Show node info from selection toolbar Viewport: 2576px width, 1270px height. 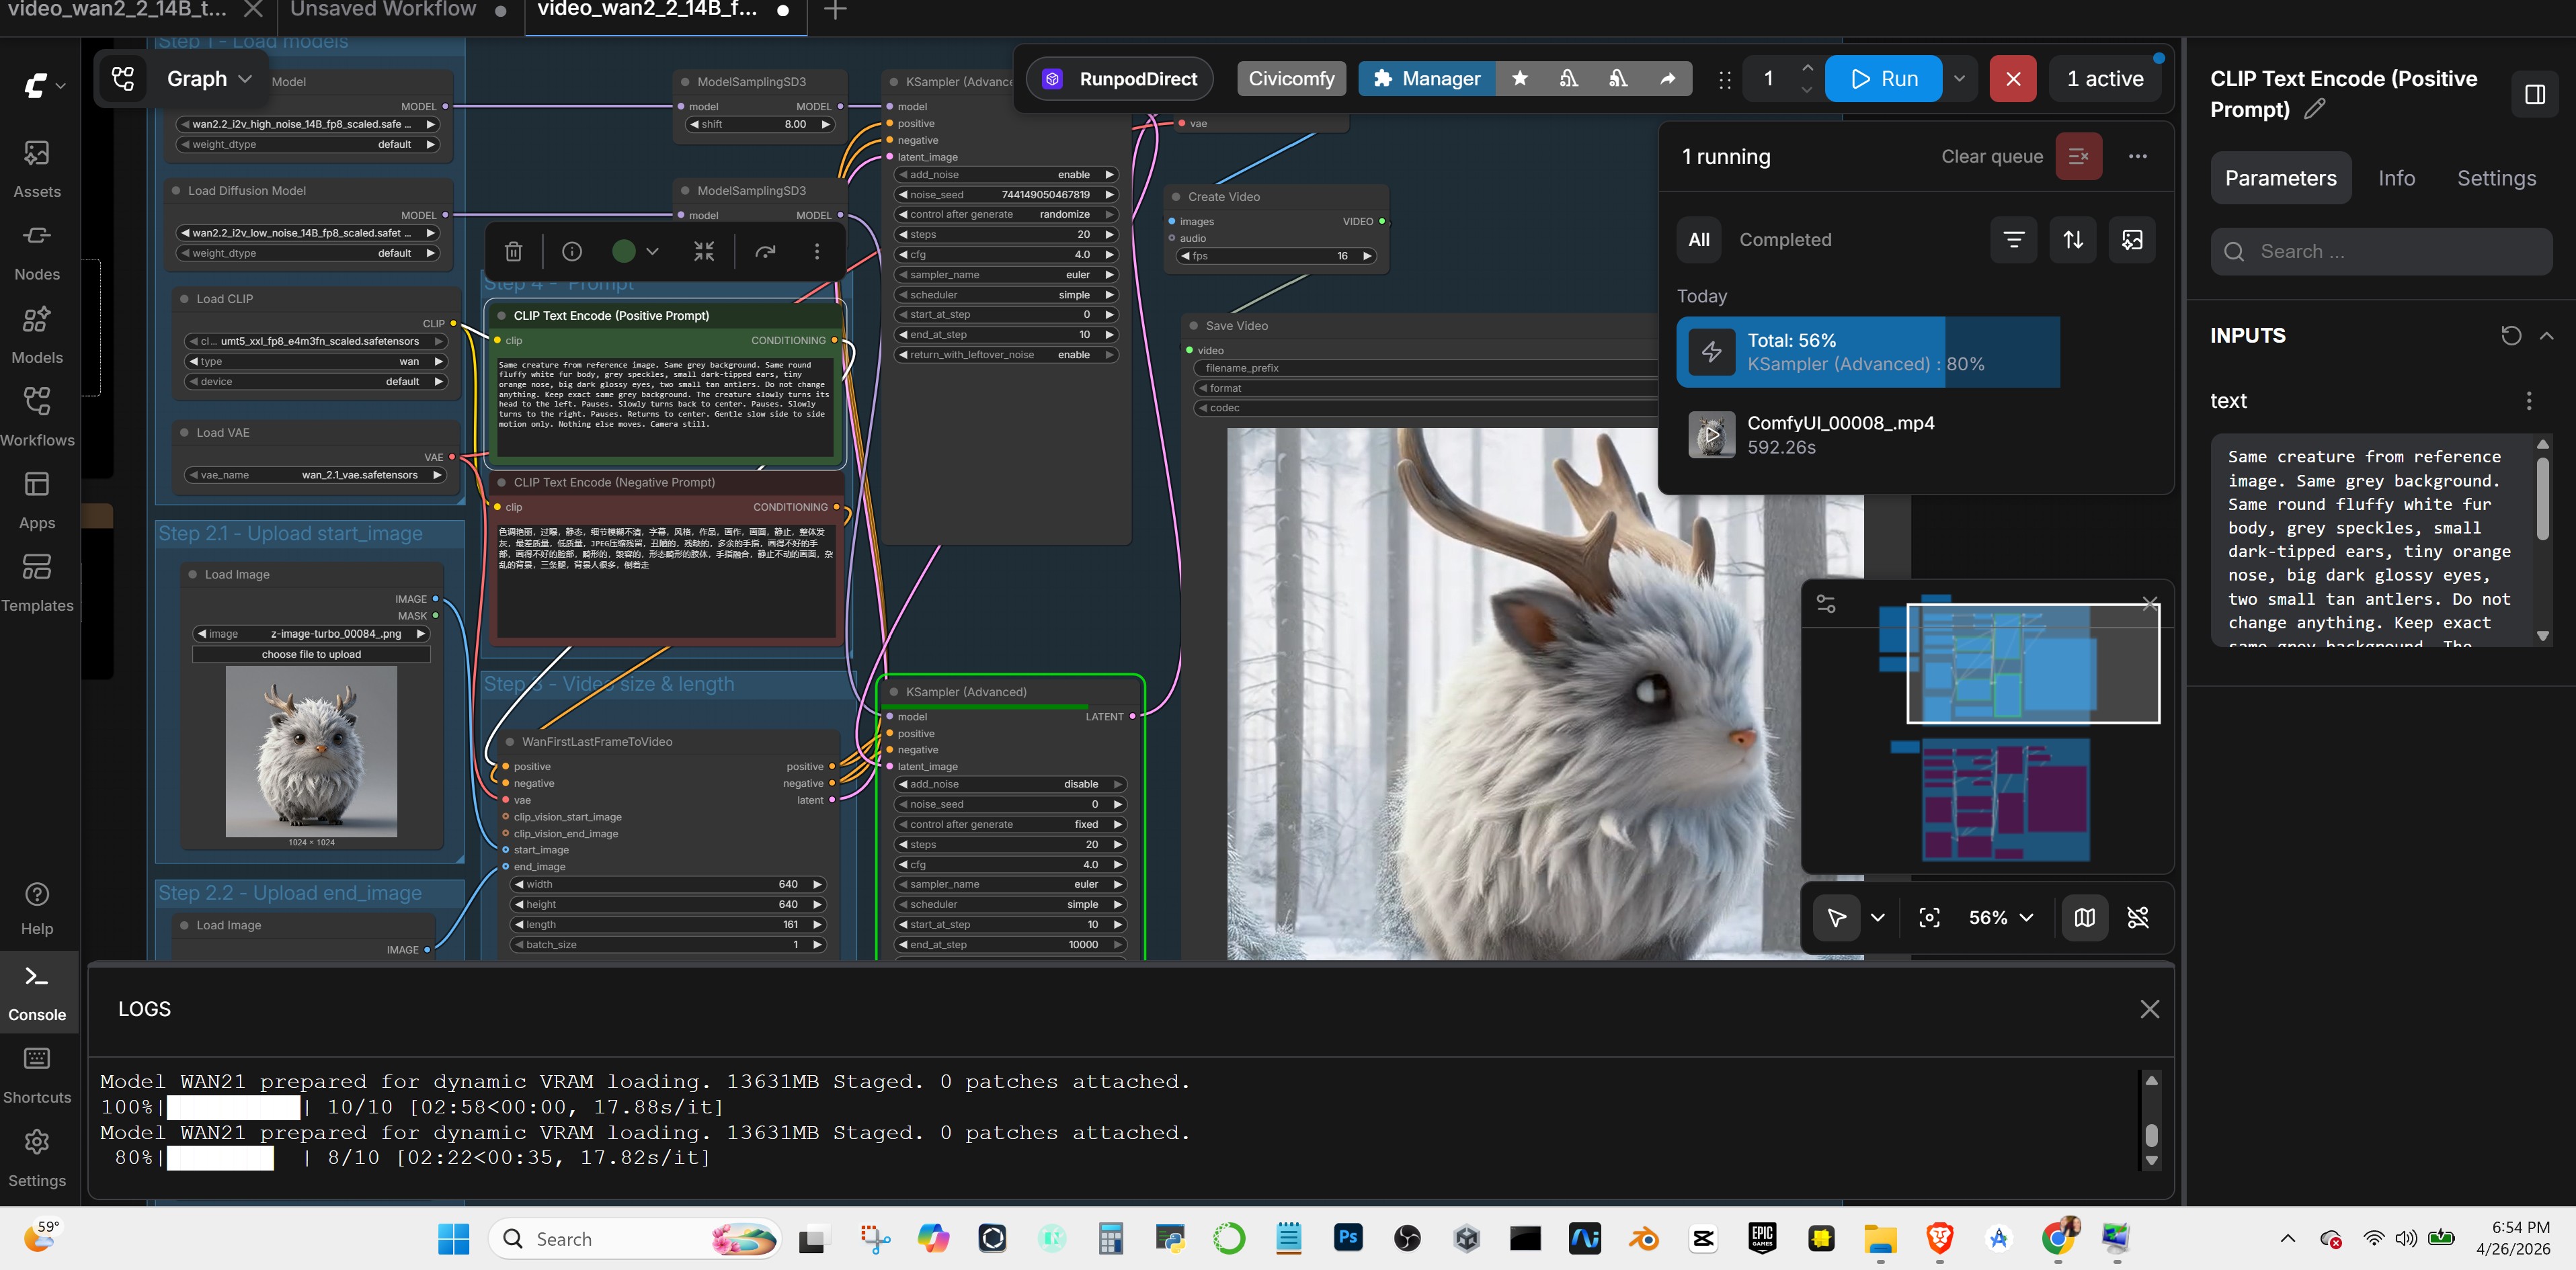[x=572, y=252]
